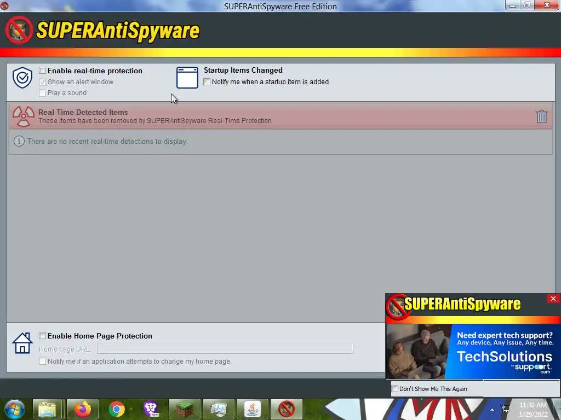
Task: Open File Explorer from the taskbar
Action: [48, 409]
